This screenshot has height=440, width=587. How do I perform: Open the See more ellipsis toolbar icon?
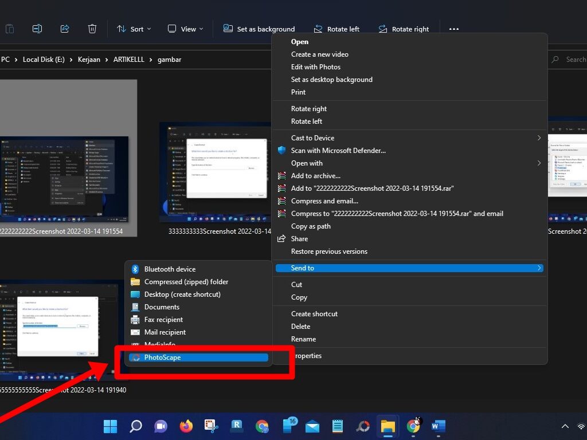453,29
